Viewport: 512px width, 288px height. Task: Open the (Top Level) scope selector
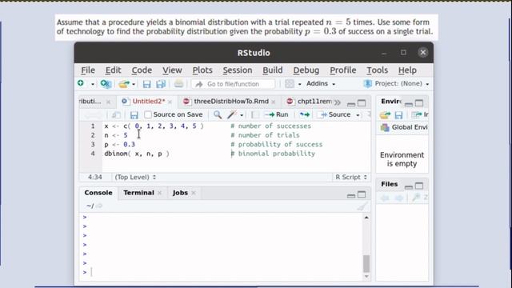point(135,177)
